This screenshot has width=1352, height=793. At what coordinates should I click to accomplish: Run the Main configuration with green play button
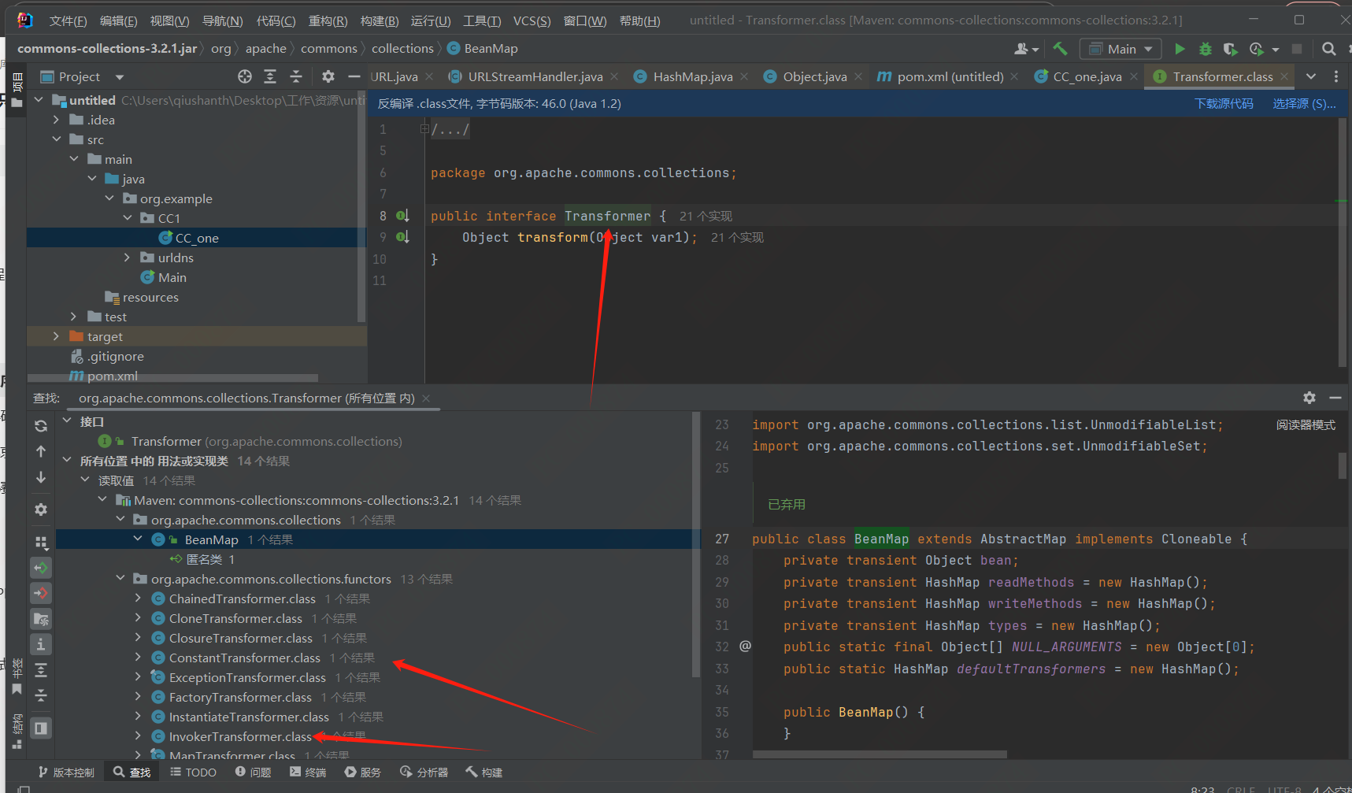[x=1180, y=49]
